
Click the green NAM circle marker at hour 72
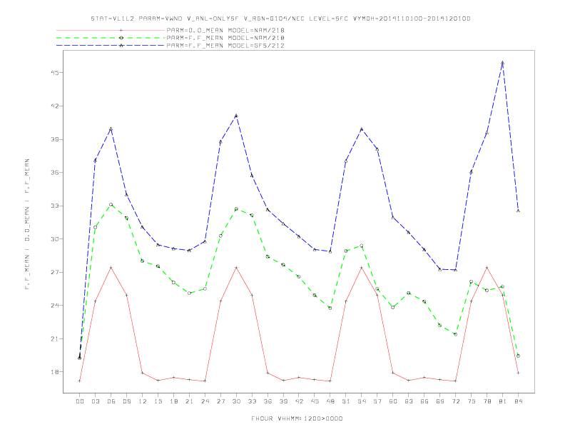coord(455,334)
